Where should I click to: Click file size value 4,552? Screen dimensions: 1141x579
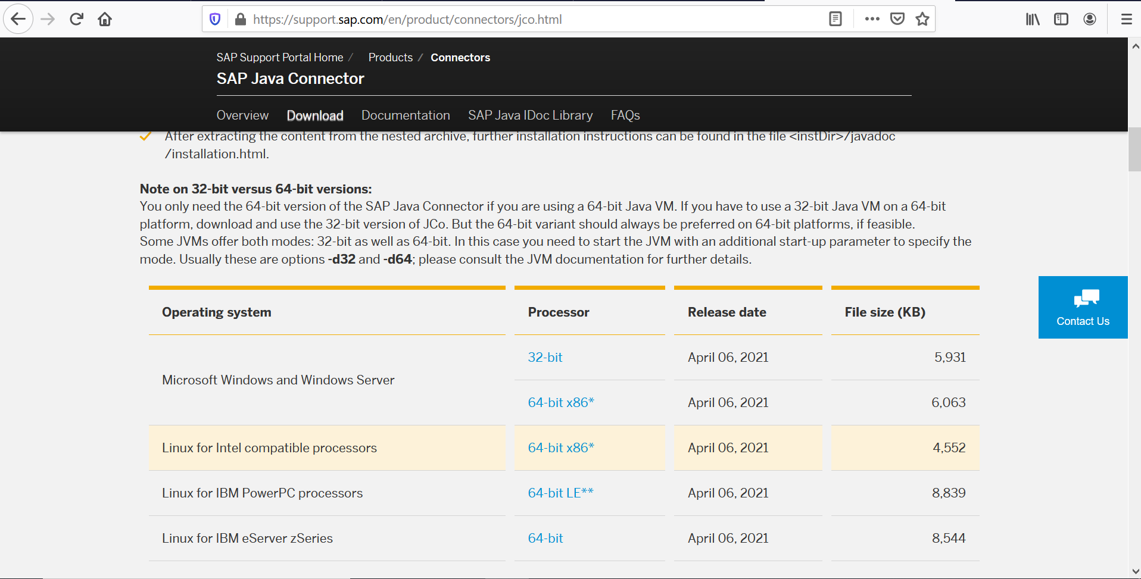(x=949, y=447)
